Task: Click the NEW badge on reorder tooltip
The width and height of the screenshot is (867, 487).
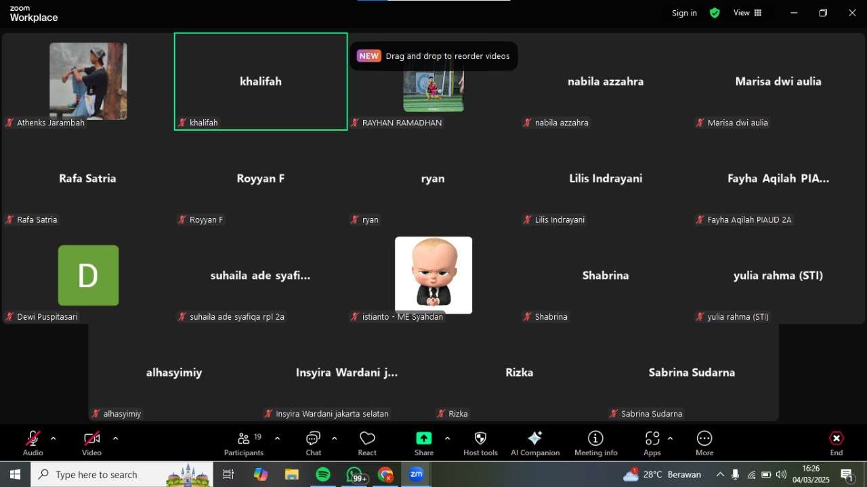Action: (x=369, y=56)
